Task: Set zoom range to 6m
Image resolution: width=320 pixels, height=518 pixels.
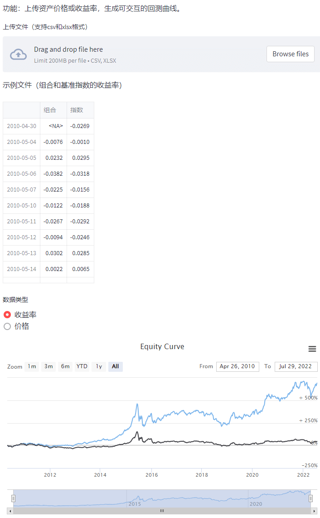Action: 65,366
